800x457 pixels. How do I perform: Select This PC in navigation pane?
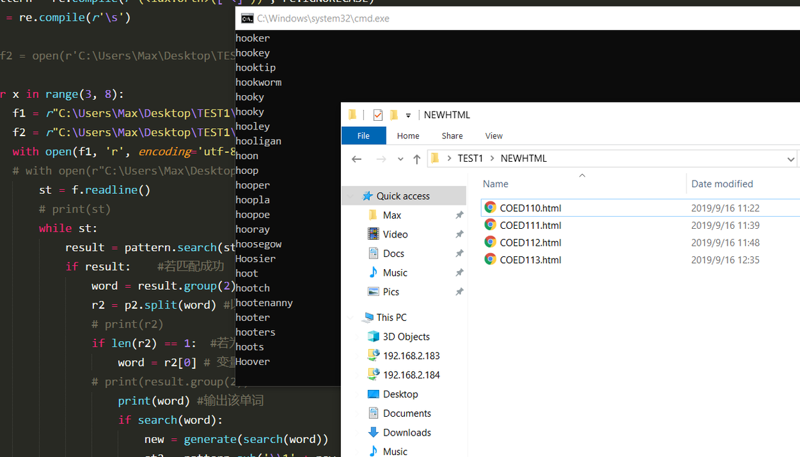coord(391,317)
